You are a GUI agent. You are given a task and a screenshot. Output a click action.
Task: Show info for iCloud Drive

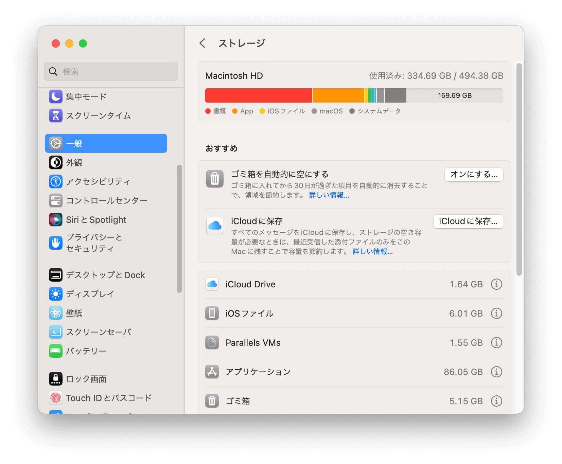pos(496,284)
